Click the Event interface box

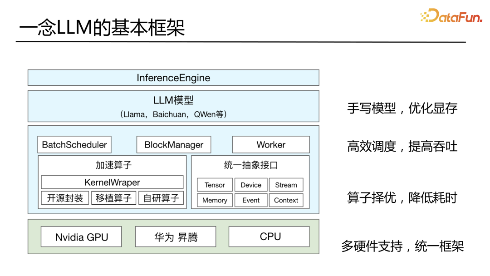250,200
